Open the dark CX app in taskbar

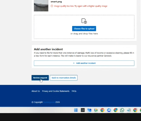click(83, 110)
